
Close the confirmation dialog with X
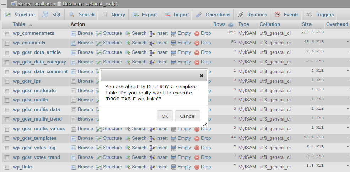click(201, 76)
